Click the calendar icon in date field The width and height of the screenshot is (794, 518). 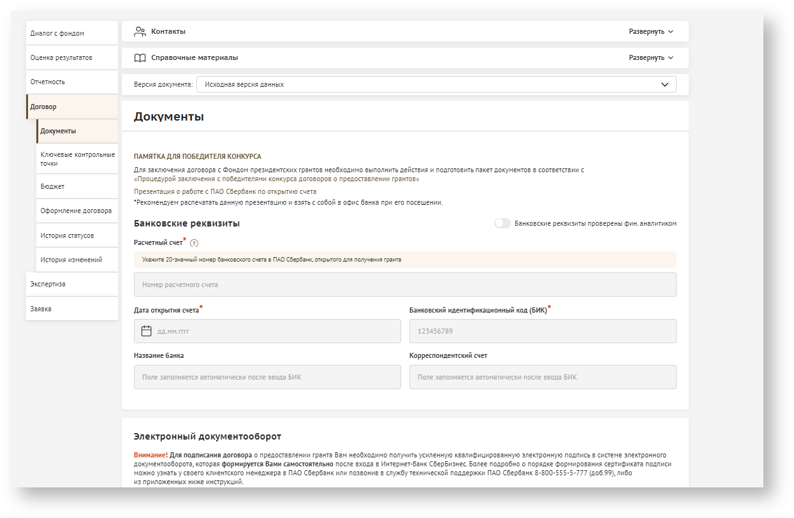(146, 331)
